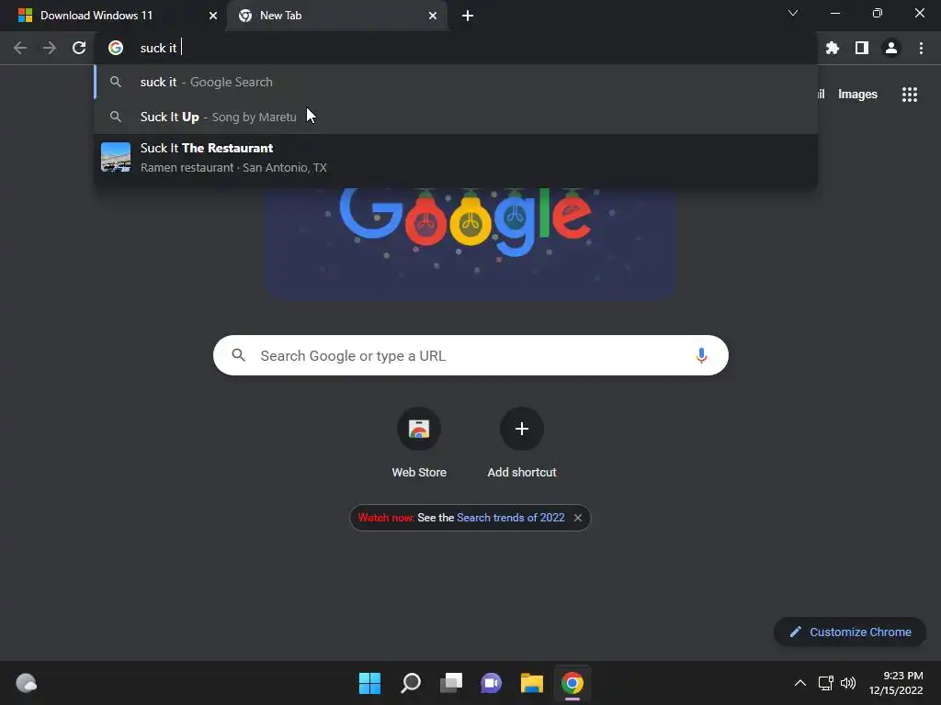This screenshot has height=705, width=941.
Task: Go forward using the forward arrow
Action: (50, 48)
